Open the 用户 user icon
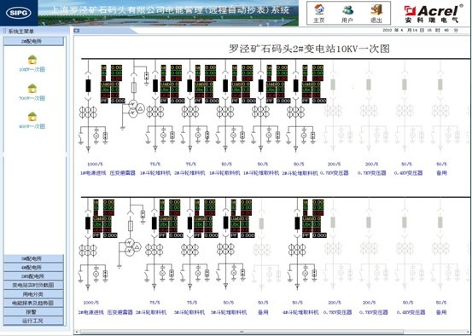472x336 pixels. click(347, 9)
